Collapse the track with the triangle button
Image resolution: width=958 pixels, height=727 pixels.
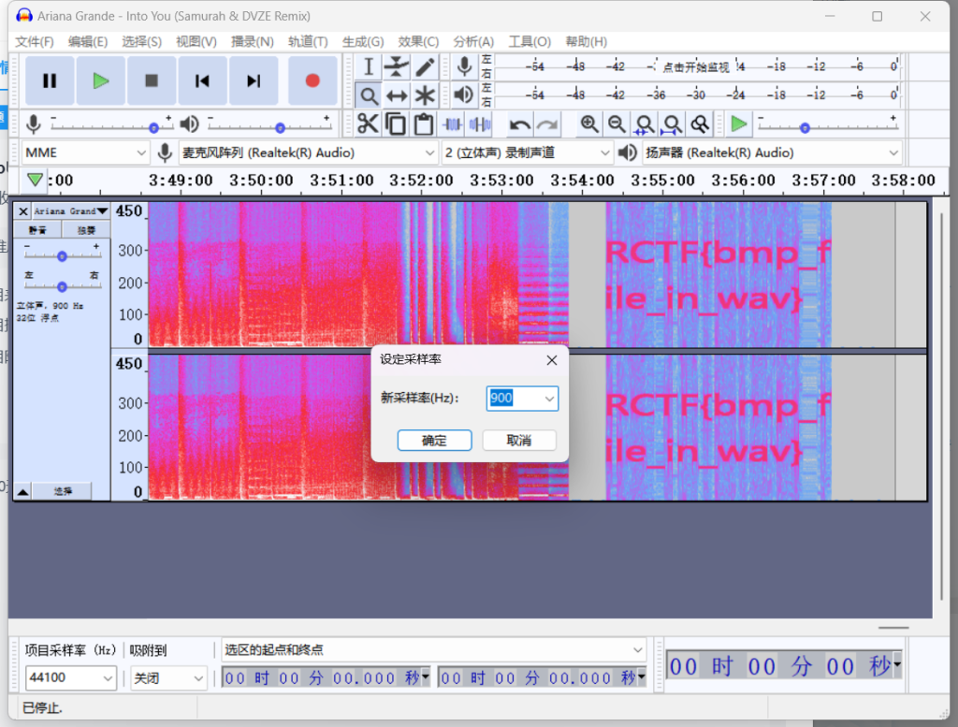pyautogui.click(x=23, y=490)
